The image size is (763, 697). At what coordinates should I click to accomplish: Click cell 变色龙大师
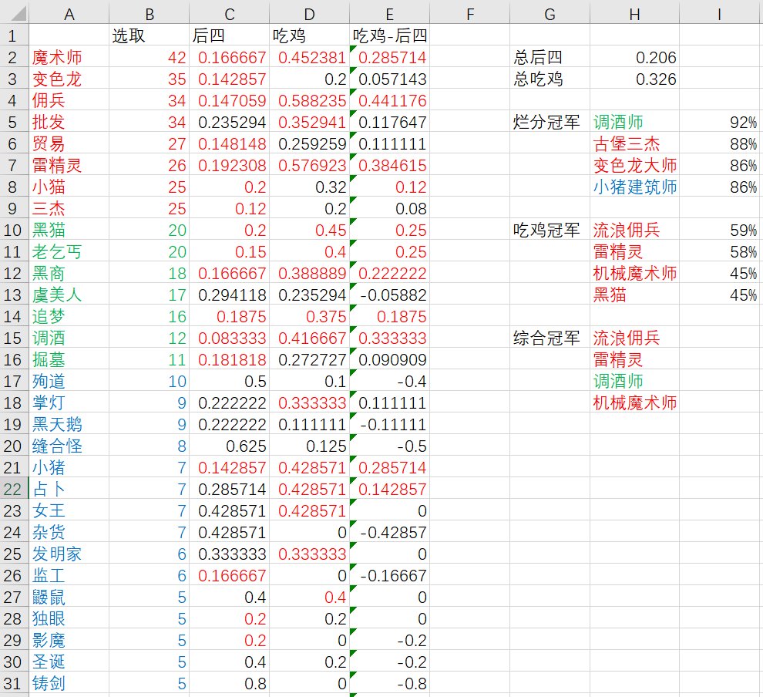tap(634, 165)
